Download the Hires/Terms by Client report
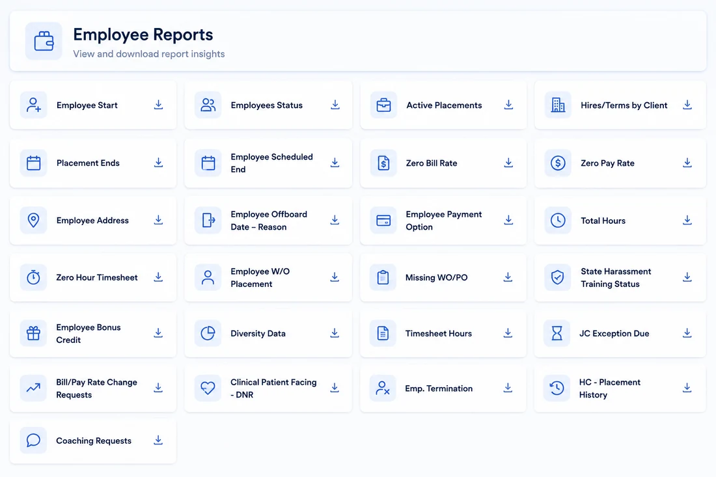This screenshot has width=716, height=477. point(687,105)
